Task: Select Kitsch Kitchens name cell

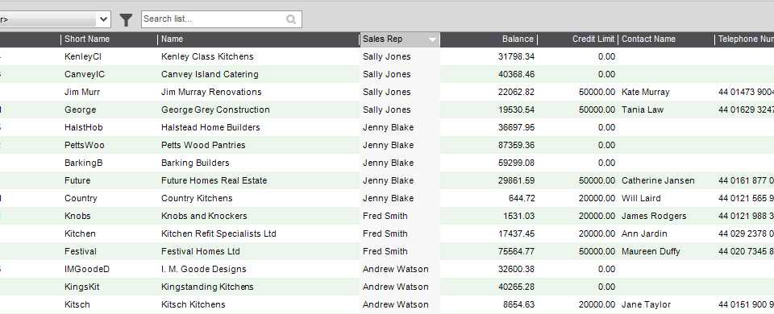Action: [193, 305]
